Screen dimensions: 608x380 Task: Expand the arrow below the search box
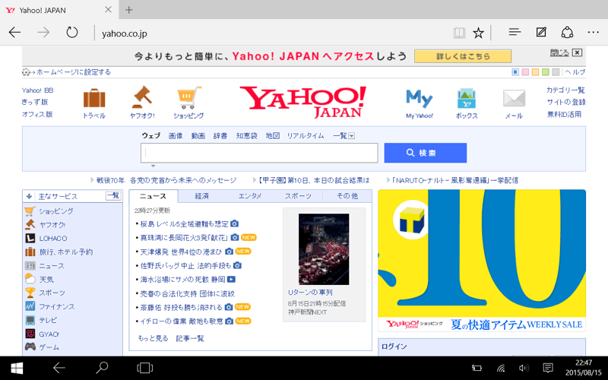click(153, 166)
